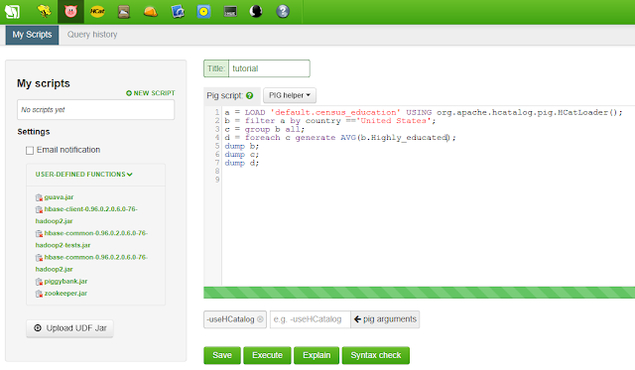Click the Syntax check button
Image resolution: width=635 pixels, height=370 pixels.
tap(376, 355)
